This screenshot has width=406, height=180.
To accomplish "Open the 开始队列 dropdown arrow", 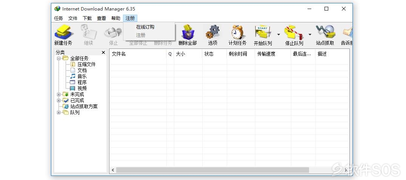I will pyautogui.click(x=278, y=35).
